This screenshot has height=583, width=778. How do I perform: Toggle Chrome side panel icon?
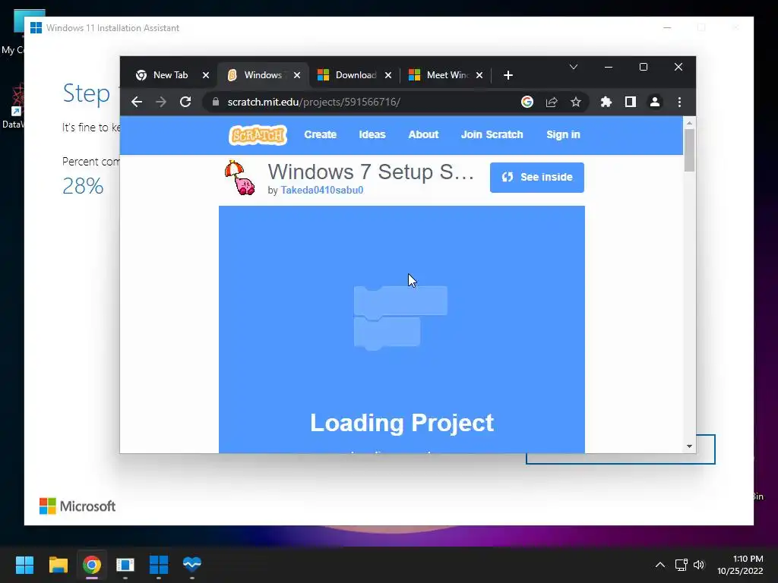coord(630,102)
